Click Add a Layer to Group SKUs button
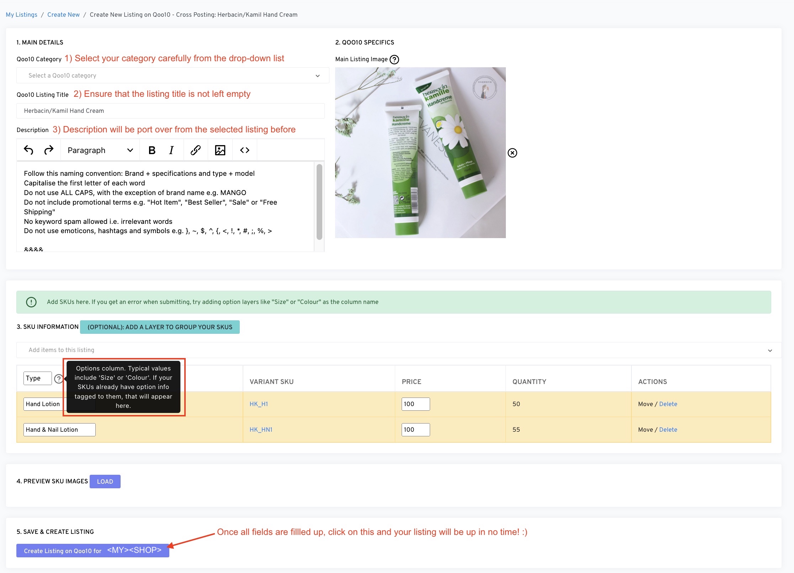794x573 pixels. [x=160, y=327]
